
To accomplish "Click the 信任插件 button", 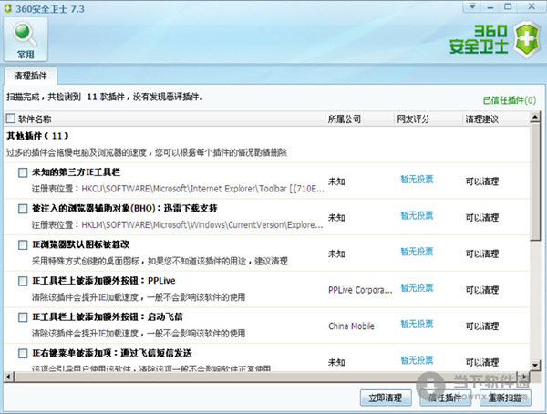I will 446,398.
